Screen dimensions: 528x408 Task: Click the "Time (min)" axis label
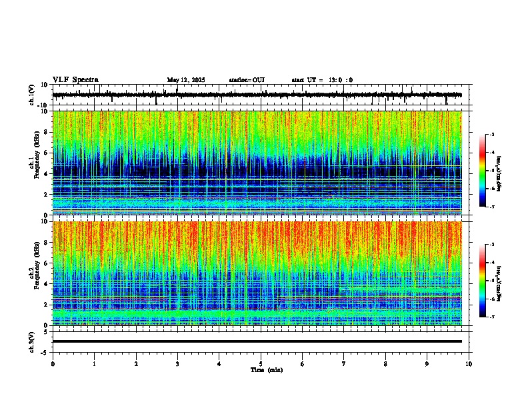[267, 370]
